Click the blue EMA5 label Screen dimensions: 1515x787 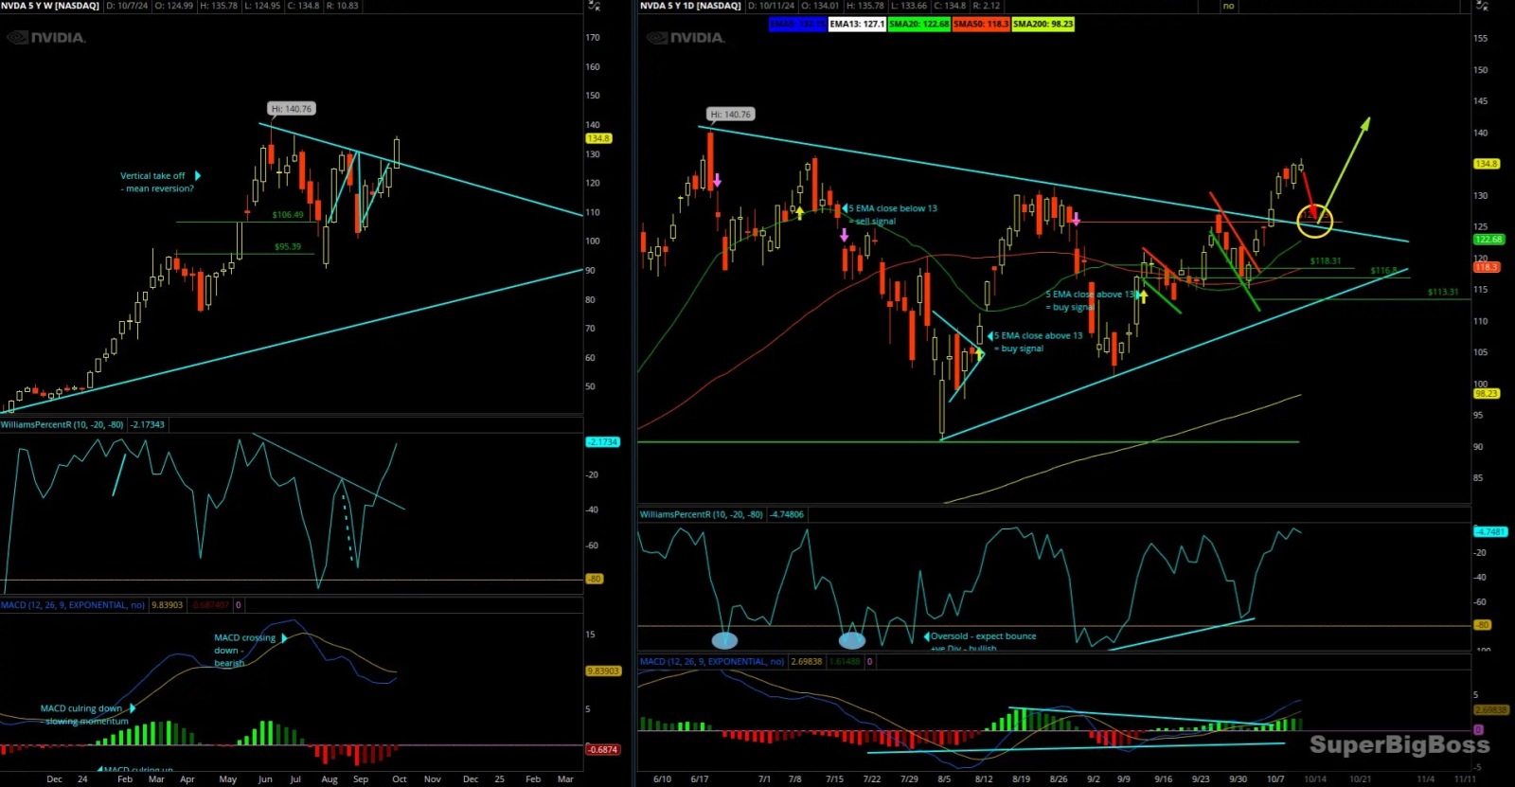pyautogui.click(x=797, y=24)
